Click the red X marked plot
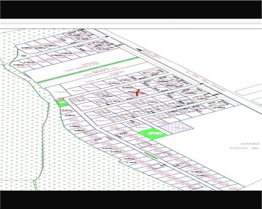This screenshot has width=262, height=209. tap(137, 92)
